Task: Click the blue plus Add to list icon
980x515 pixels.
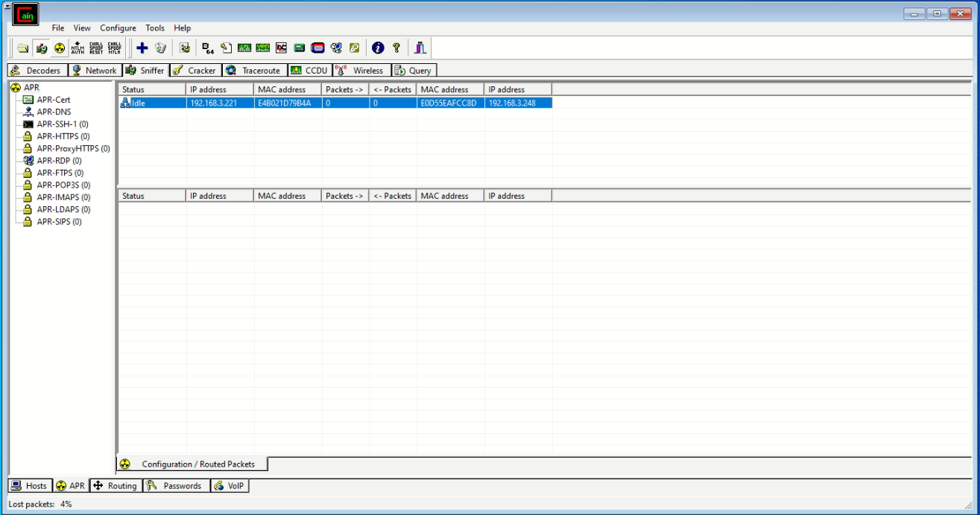Action: [x=142, y=48]
